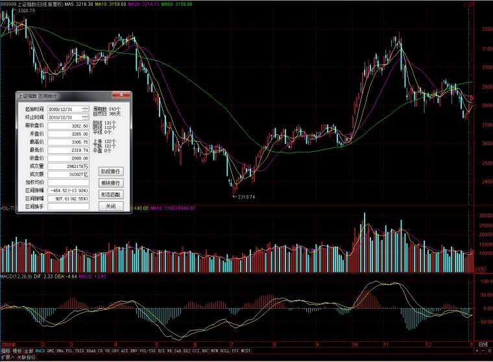Click the minus zoom icon at bottom right
This screenshot has height=362, width=493.
[483, 351]
